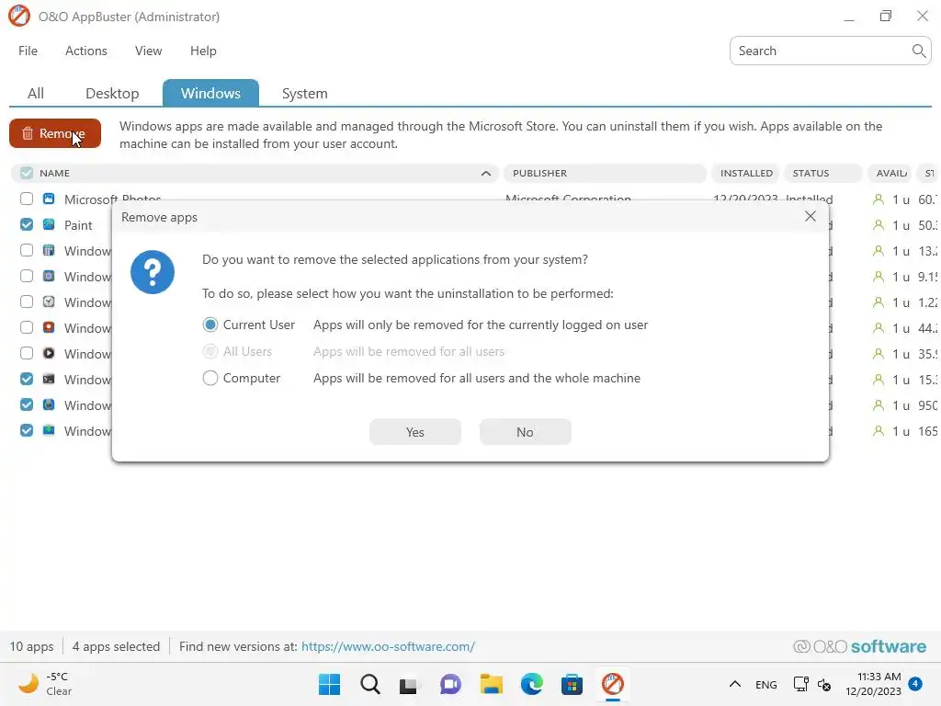This screenshot has height=706, width=941.
Task: Uncheck the Paint checkbox
Action: click(x=27, y=224)
